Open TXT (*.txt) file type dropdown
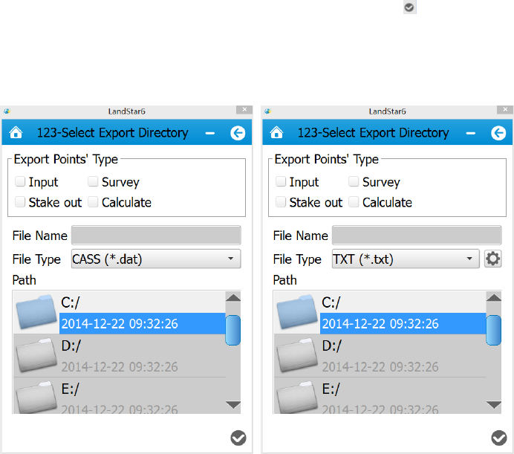514x454 pixels. (406, 259)
